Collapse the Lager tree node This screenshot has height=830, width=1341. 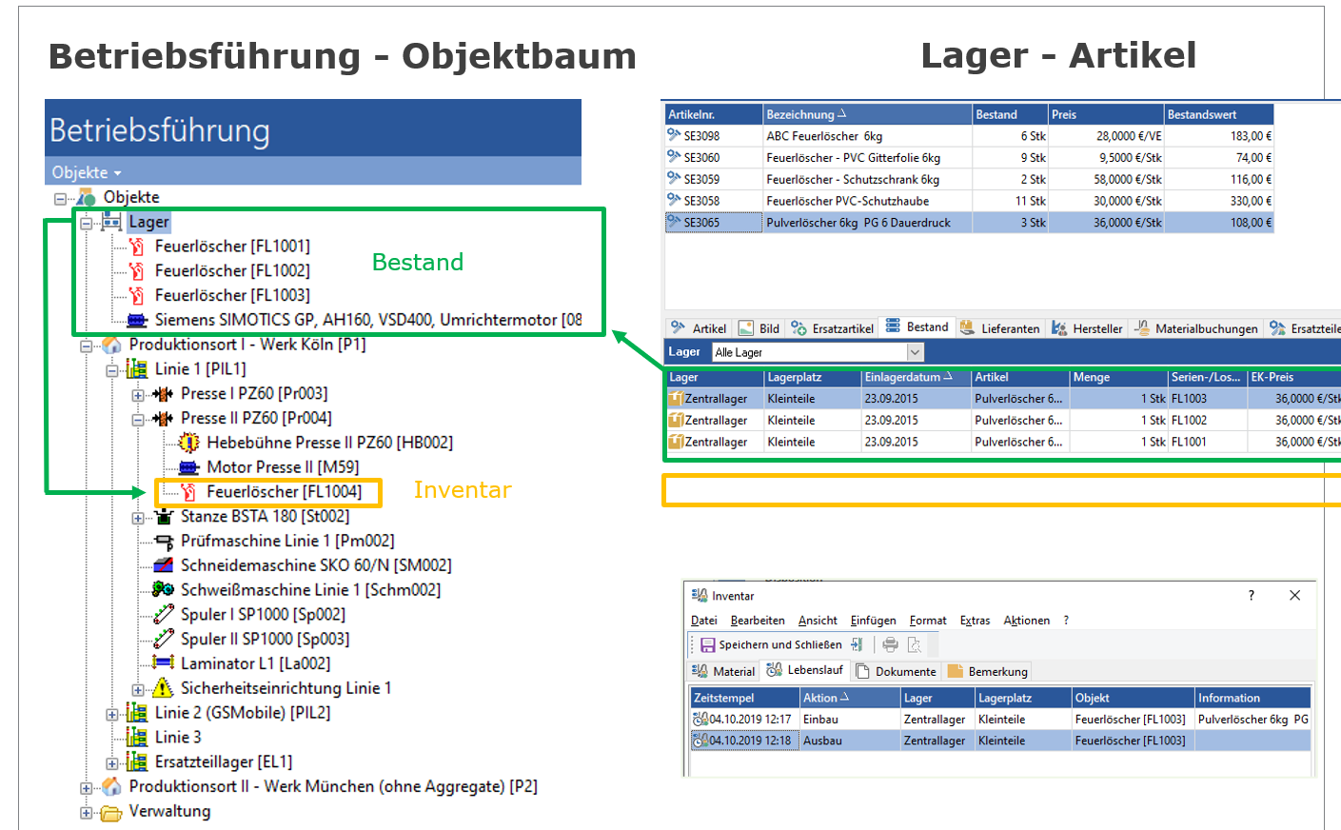point(87,223)
